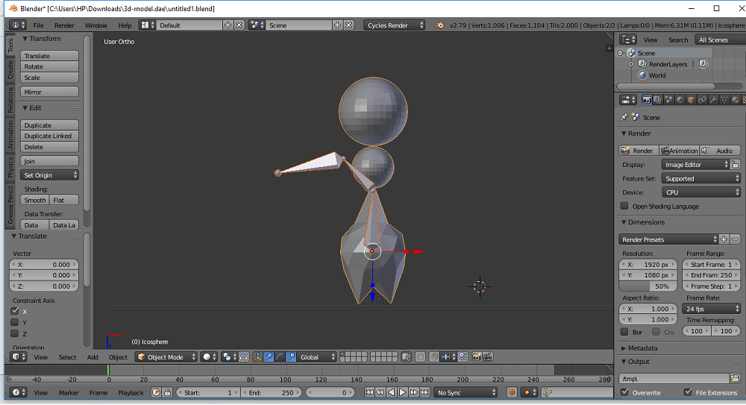
Task: Jump to first frame in timeline
Action: (x=369, y=392)
